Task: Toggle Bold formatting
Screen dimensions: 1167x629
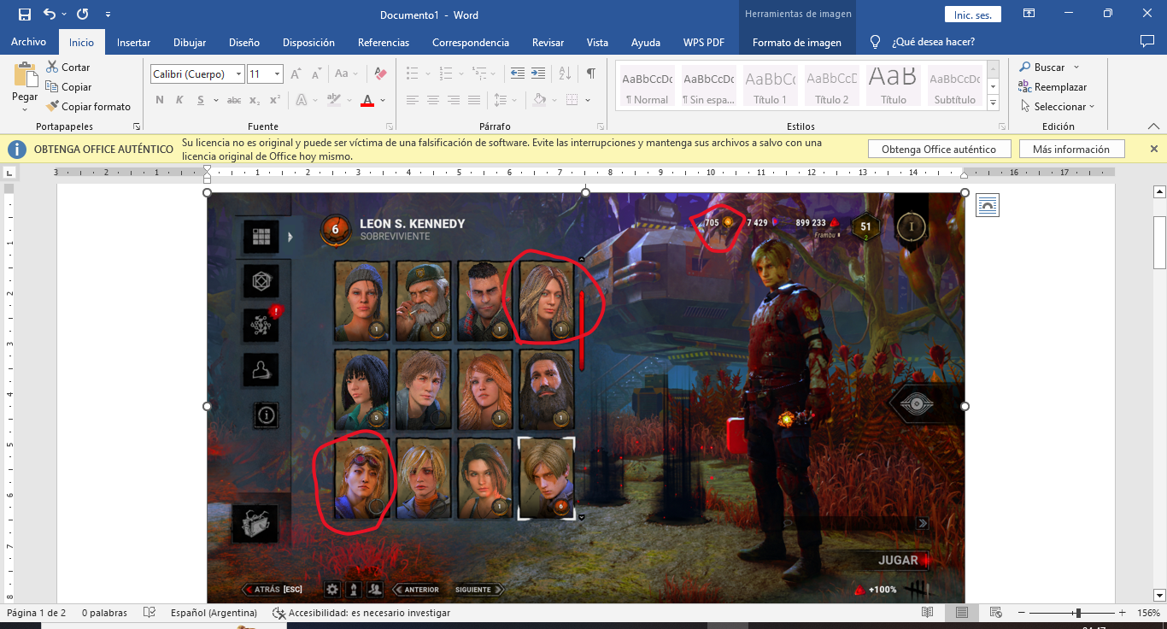Action: 160,100
